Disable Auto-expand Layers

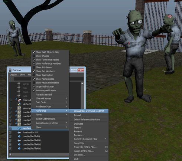34,91
